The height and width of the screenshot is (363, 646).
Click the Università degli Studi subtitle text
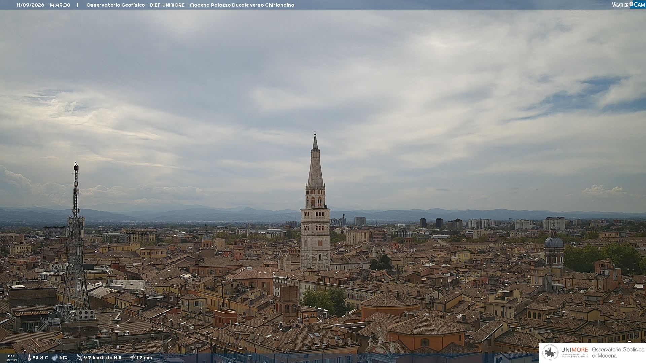[574, 355]
